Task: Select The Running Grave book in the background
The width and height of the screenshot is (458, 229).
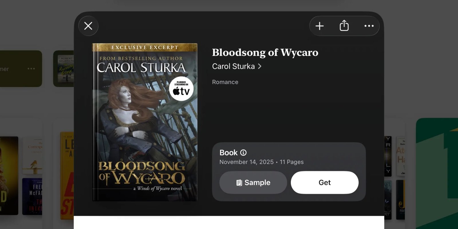Action: [66, 68]
